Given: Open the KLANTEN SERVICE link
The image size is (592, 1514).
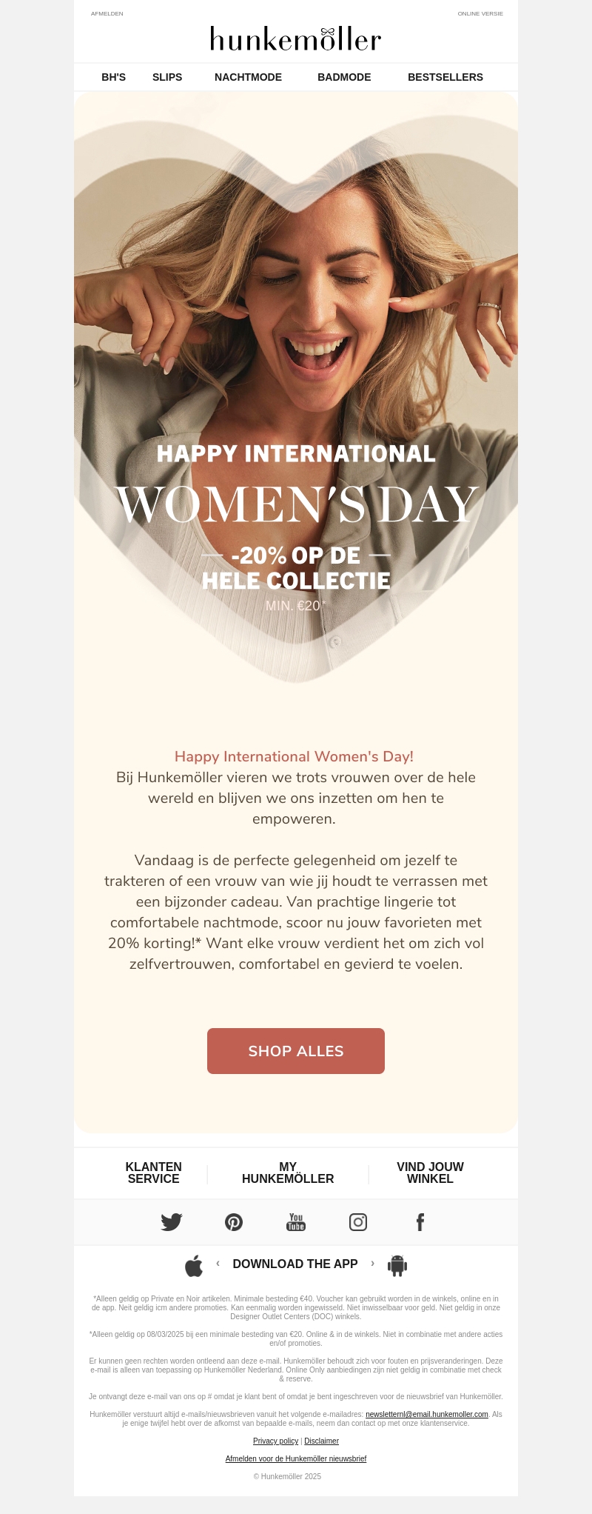Looking at the screenshot, I should coord(153,1173).
